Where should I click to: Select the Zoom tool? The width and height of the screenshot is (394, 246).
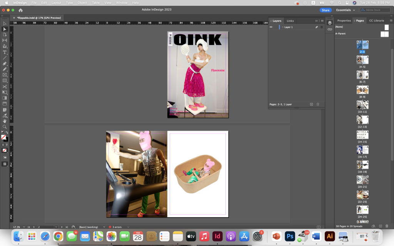pos(5,127)
